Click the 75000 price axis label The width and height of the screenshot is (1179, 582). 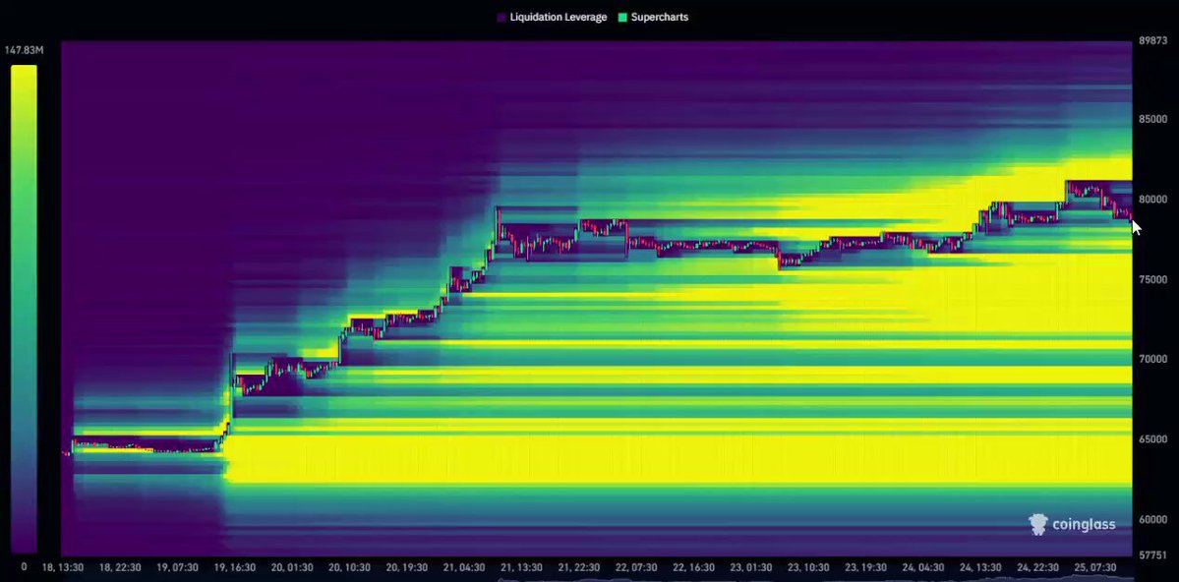(1152, 279)
